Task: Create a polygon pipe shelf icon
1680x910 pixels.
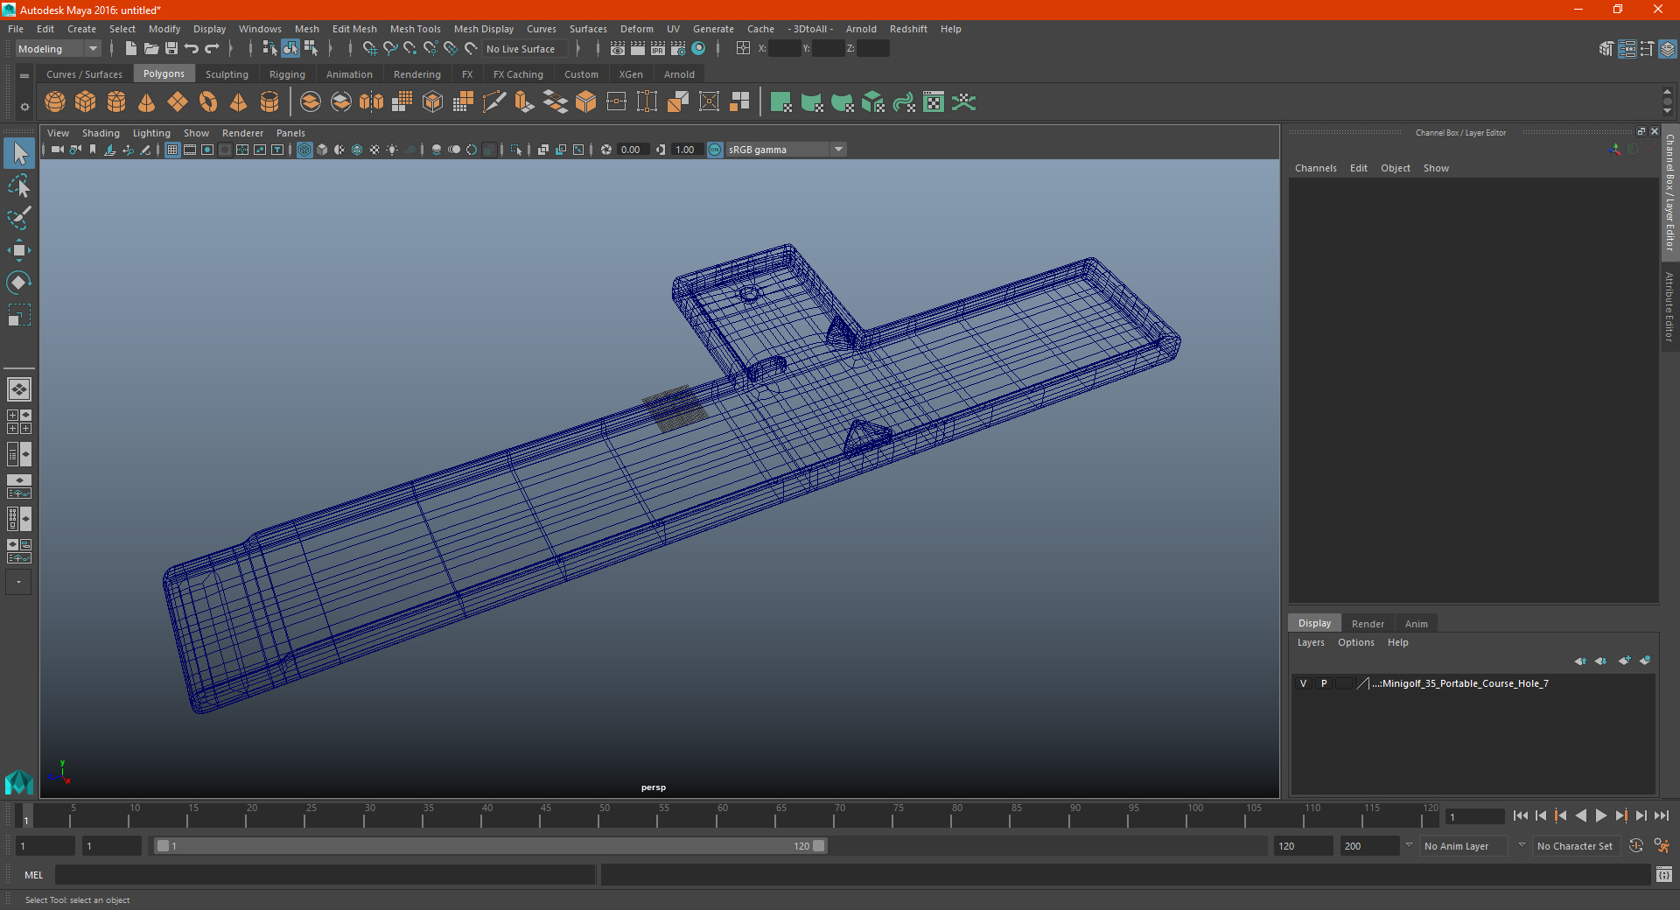Action: tap(269, 102)
